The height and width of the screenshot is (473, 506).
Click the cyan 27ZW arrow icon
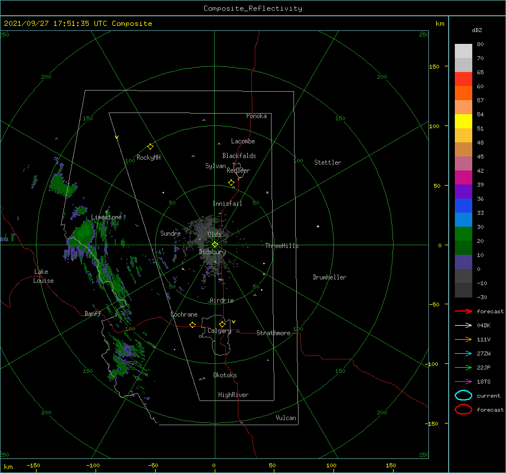point(463,354)
